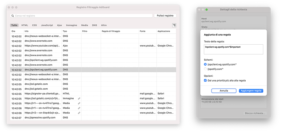
Task: Click the 'Testo della regola' text box
Action: click(234, 49)
